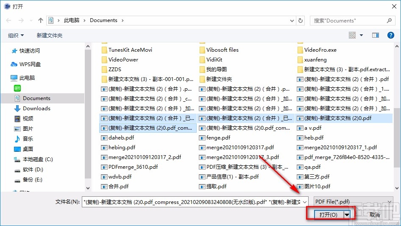Toggle the preview pane icon

click(376, 35)
